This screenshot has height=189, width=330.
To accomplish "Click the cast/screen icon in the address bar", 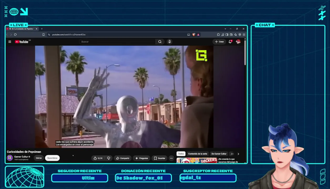I will click(x=189, y=35).
